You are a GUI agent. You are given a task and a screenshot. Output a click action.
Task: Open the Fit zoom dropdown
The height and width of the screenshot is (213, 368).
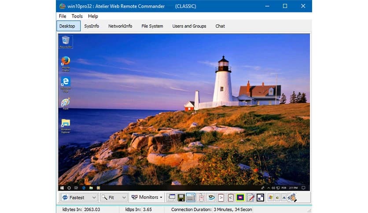pos(113,198)
